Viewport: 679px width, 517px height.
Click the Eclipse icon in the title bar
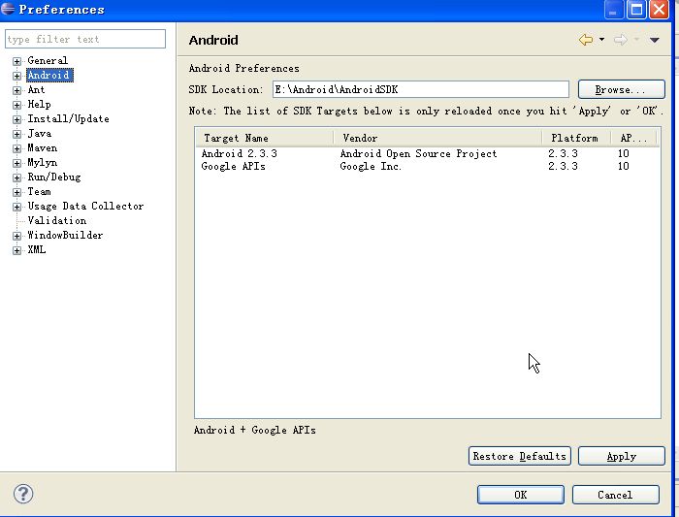pos(8,9)
